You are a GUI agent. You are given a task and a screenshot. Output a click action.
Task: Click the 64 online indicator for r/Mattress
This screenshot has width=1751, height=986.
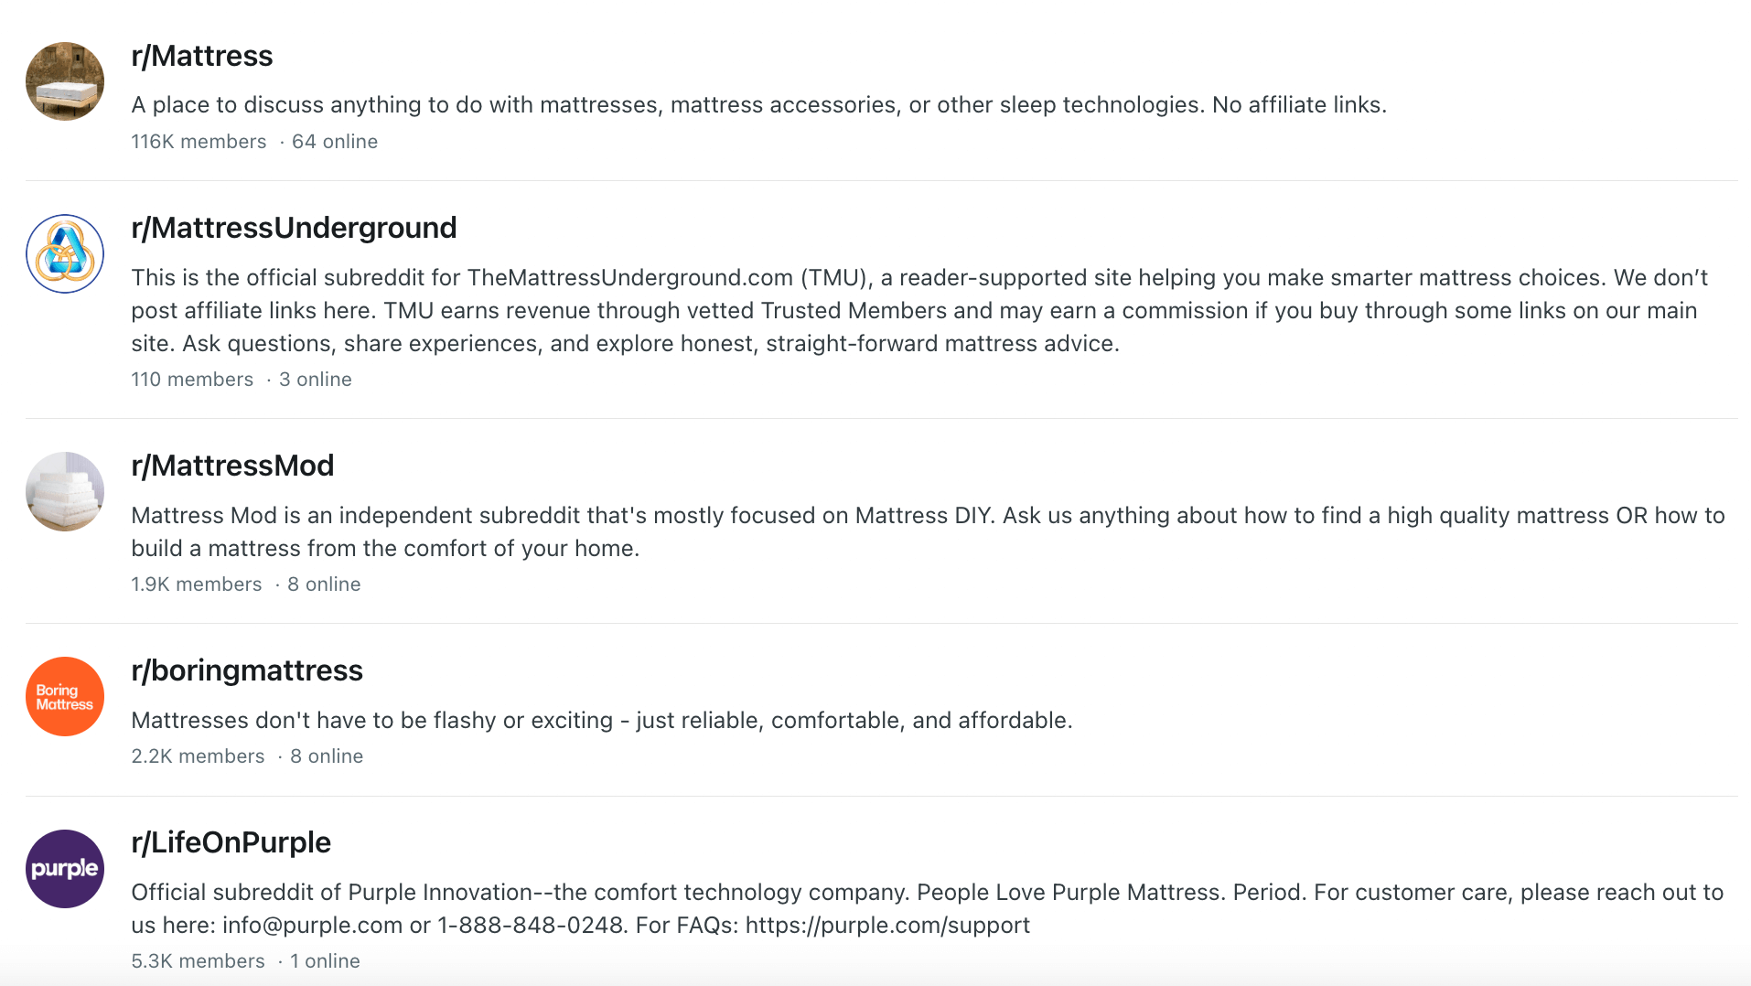coord(335,141)
